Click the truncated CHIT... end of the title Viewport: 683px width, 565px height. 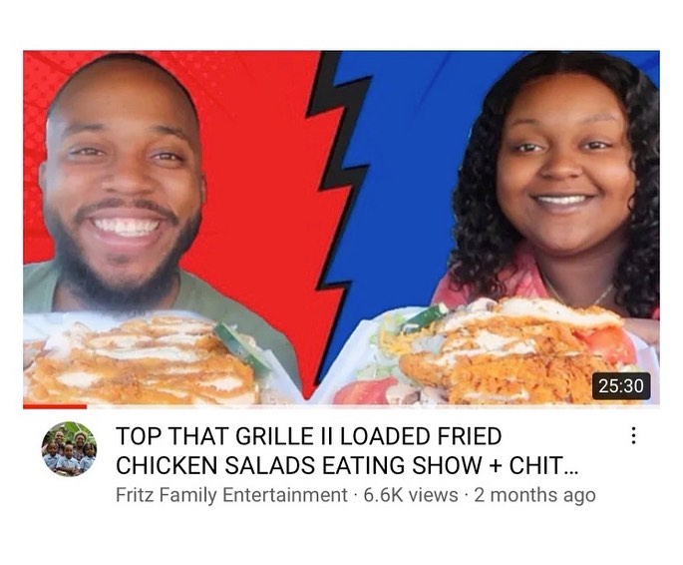(x=544, y=465)
